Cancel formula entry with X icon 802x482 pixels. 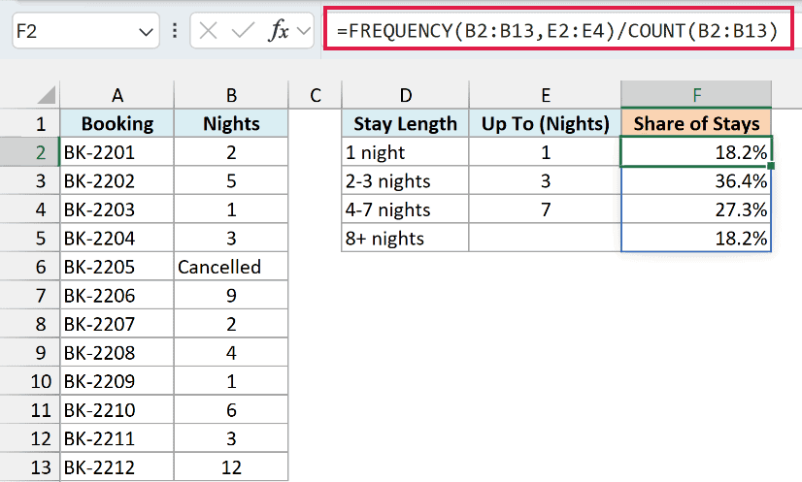[x=208, y=31]
